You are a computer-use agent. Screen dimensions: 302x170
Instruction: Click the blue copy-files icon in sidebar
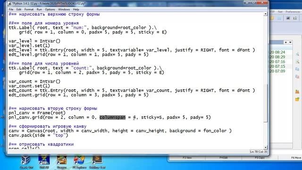(297, 69)
